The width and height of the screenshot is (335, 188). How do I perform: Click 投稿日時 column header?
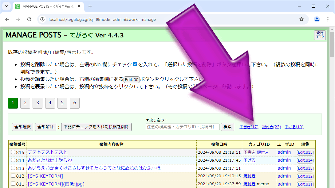pyautogui.click(x=219, y=144)
